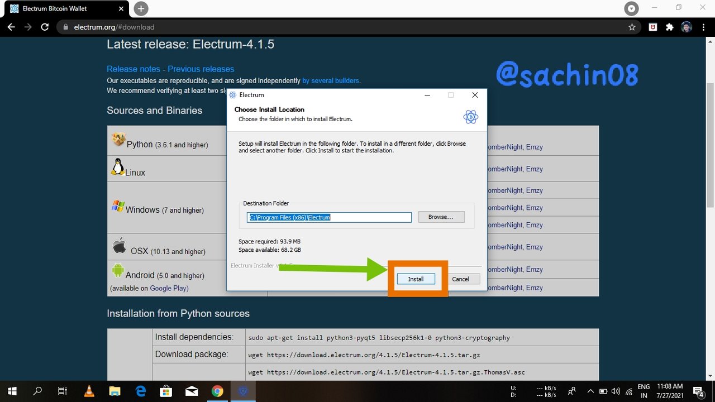Open Task View from the taskbar

coord(63,391)
